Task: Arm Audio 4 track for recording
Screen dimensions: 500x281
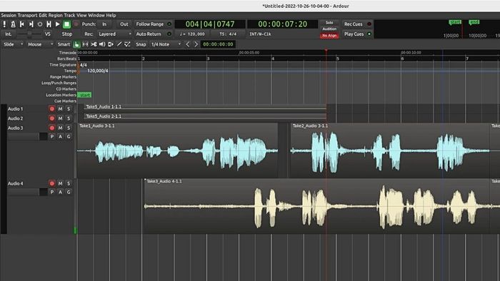Action: point(51,183)
